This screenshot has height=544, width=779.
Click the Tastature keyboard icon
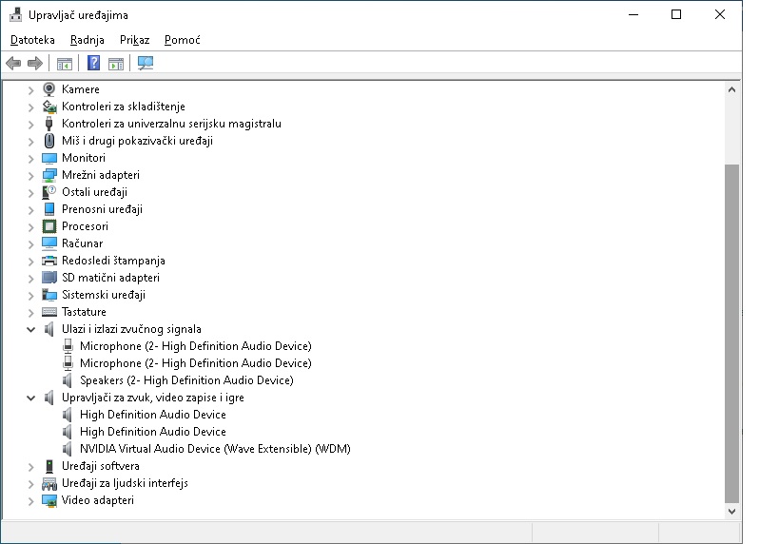(49, 312)
